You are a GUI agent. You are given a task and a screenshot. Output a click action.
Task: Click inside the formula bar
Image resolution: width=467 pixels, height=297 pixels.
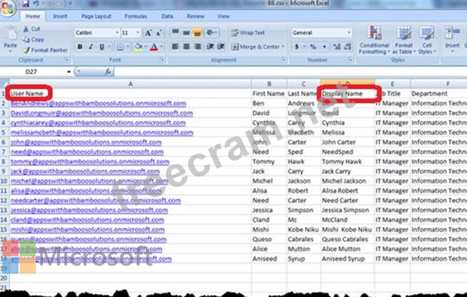click(x=290, y=72)
